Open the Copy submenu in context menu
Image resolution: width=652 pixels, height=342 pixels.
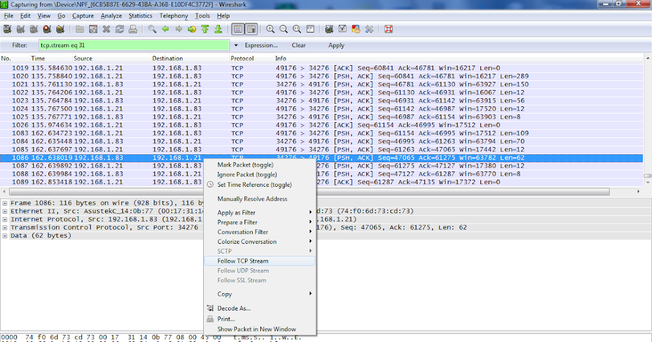pos(259,294)
